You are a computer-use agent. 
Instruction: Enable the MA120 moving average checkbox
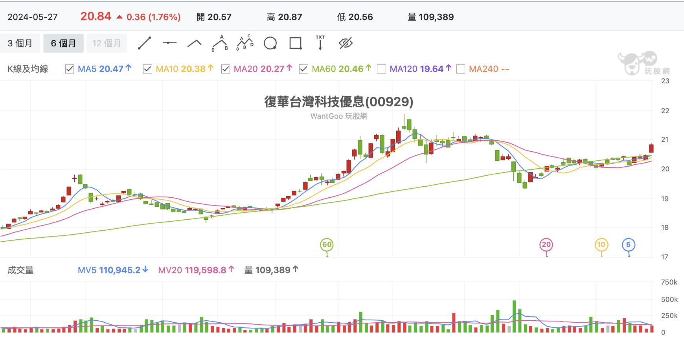381,69
